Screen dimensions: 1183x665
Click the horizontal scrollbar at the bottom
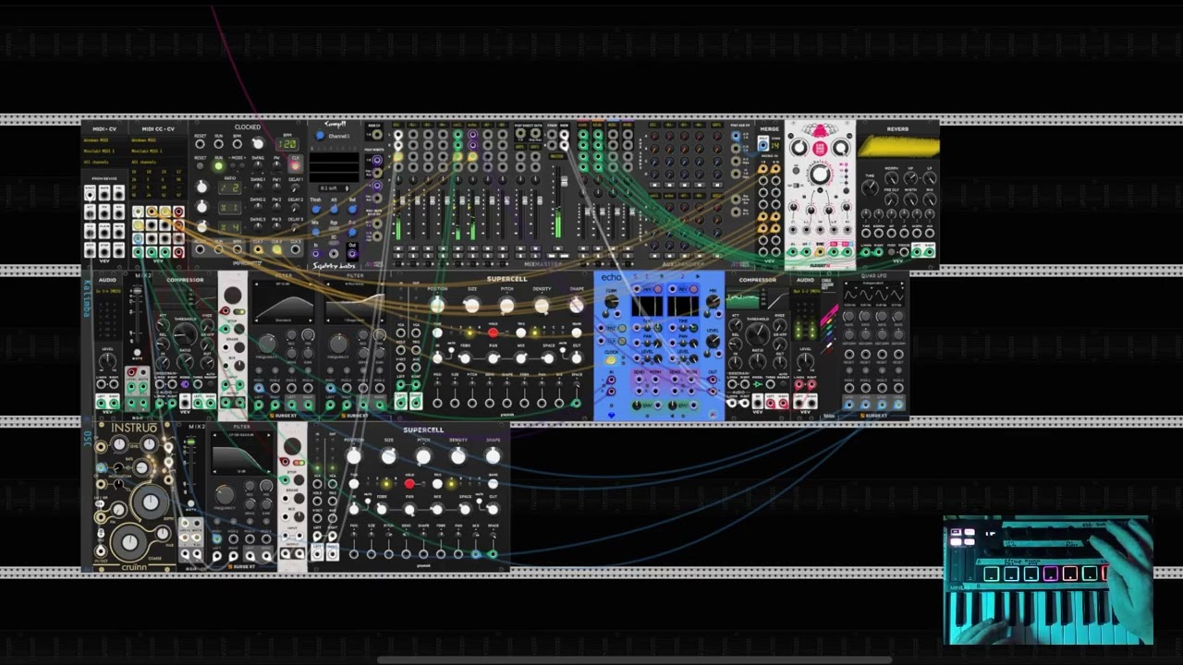(634, 659)
